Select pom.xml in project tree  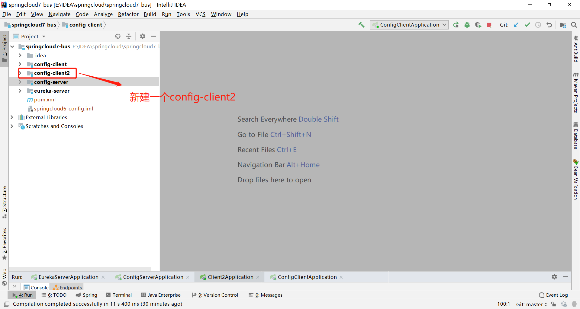[45, 100]
